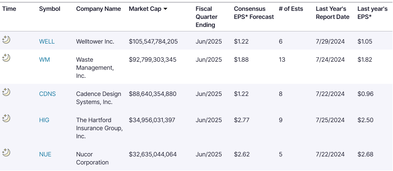Click the # of Ests header
Screen dimensions: 393x171
(x=291, y=9)
